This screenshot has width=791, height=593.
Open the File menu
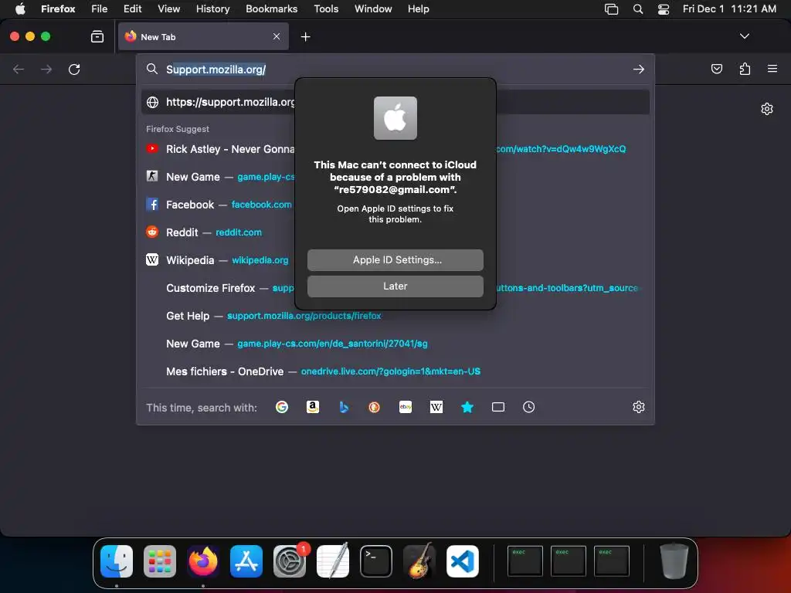point(100,8)
